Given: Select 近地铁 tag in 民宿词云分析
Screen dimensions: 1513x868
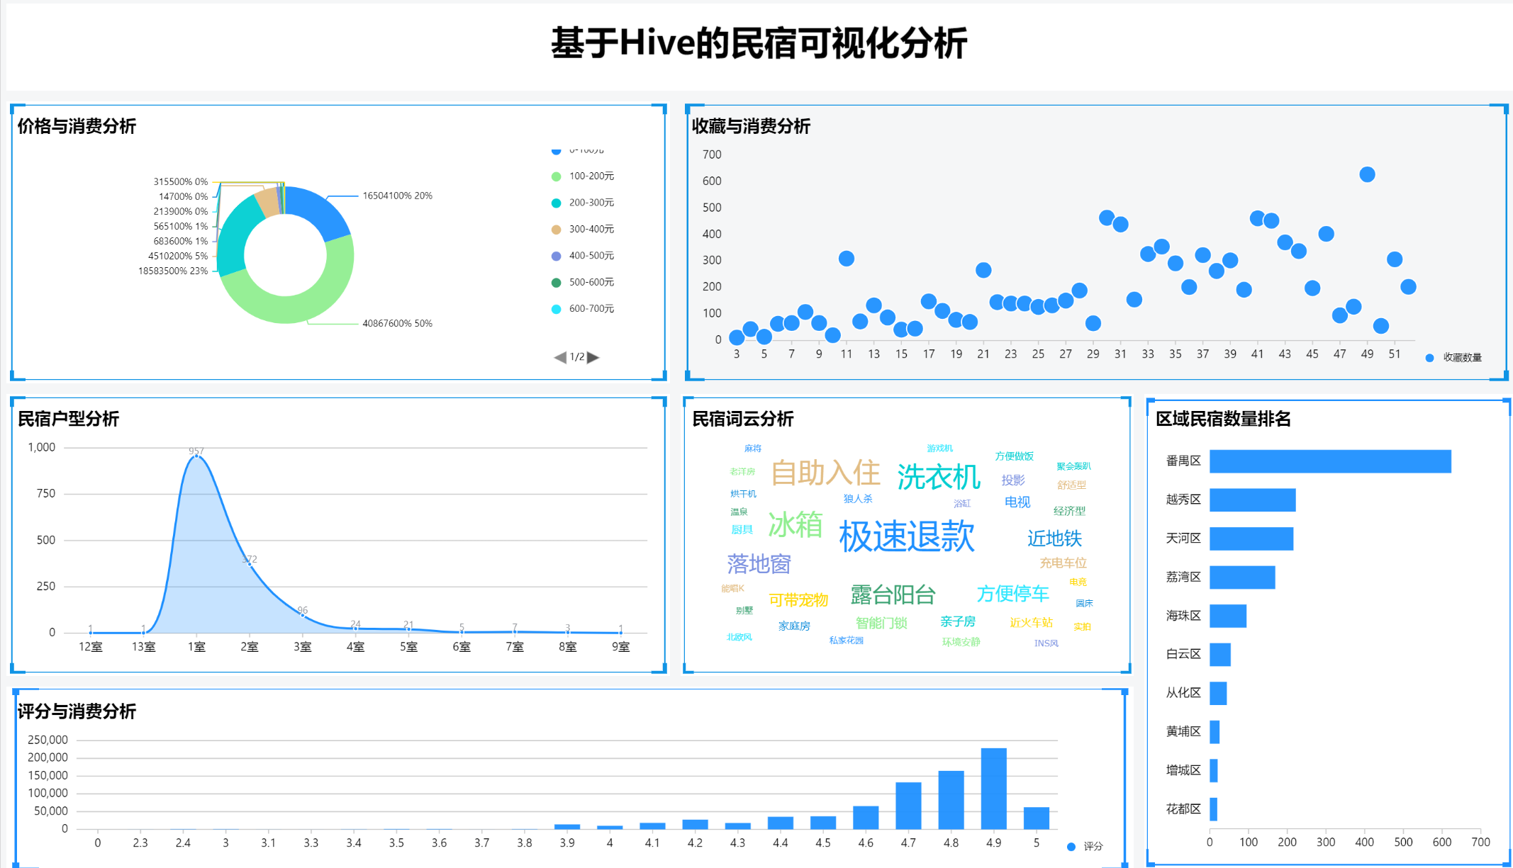Looking at the screenshot, I should pyautogui.click(x=1054, y=539).
